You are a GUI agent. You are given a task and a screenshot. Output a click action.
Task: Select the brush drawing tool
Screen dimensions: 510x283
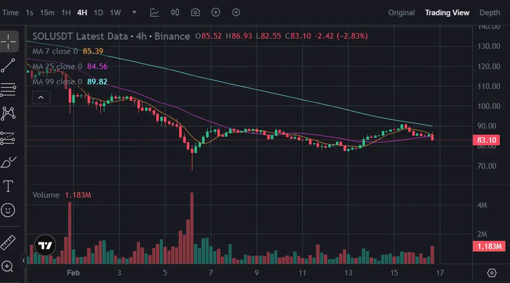point(9,163)
